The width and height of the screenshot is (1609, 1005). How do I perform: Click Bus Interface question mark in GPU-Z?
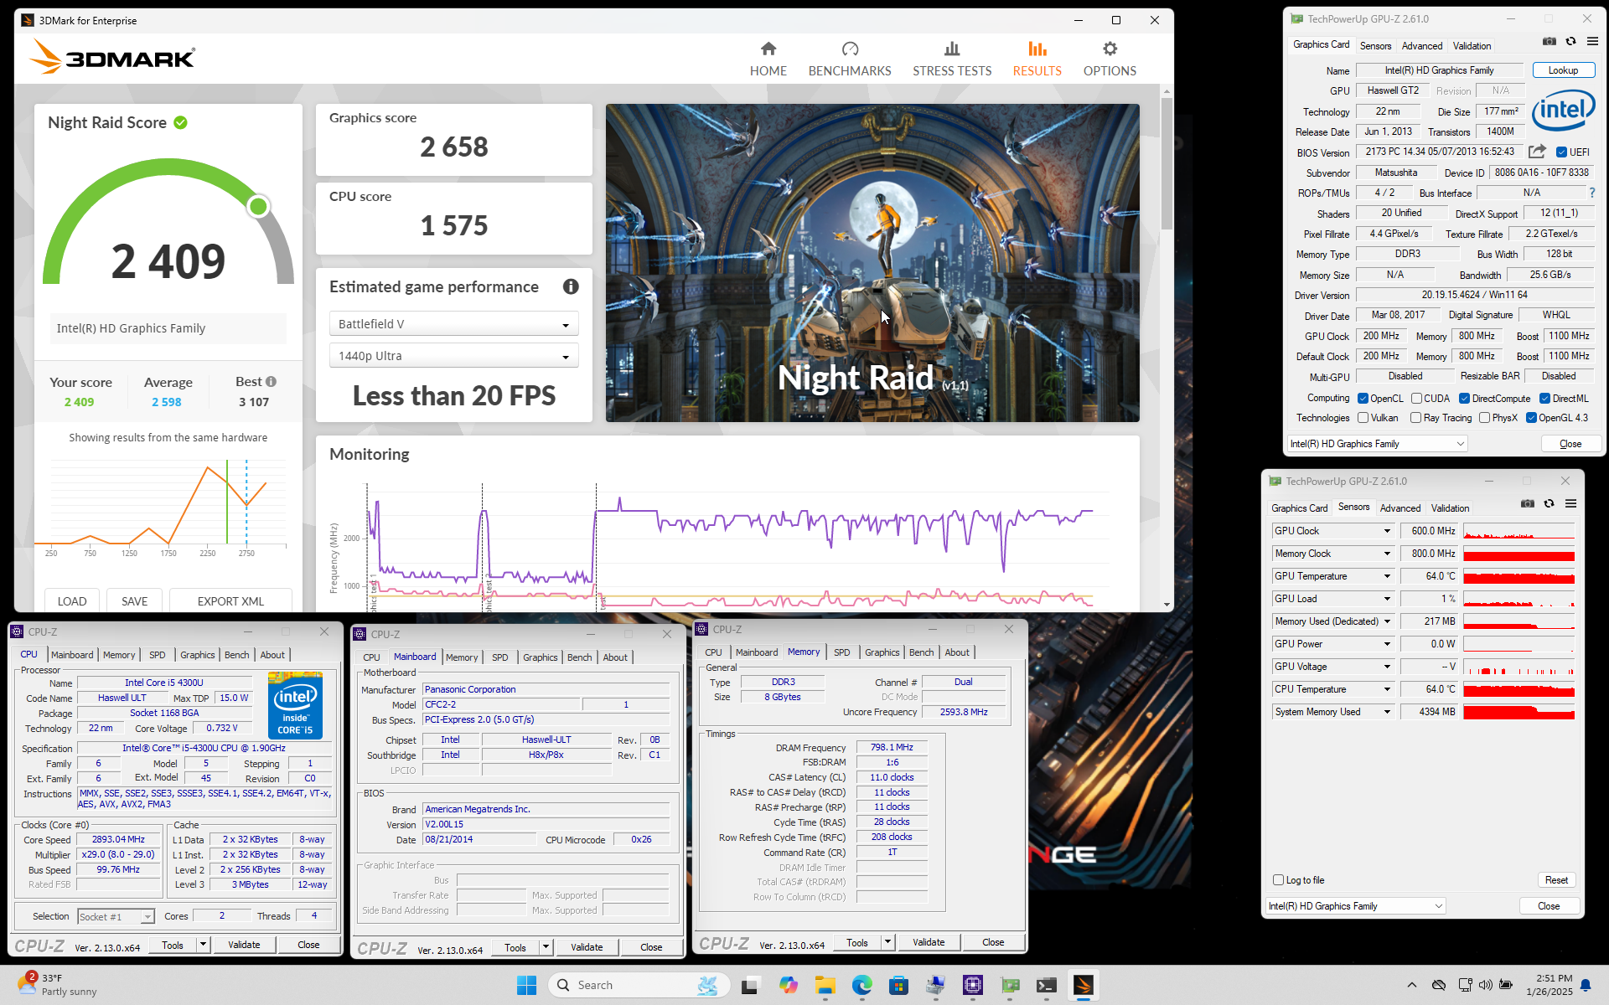tap(1592, 193)
